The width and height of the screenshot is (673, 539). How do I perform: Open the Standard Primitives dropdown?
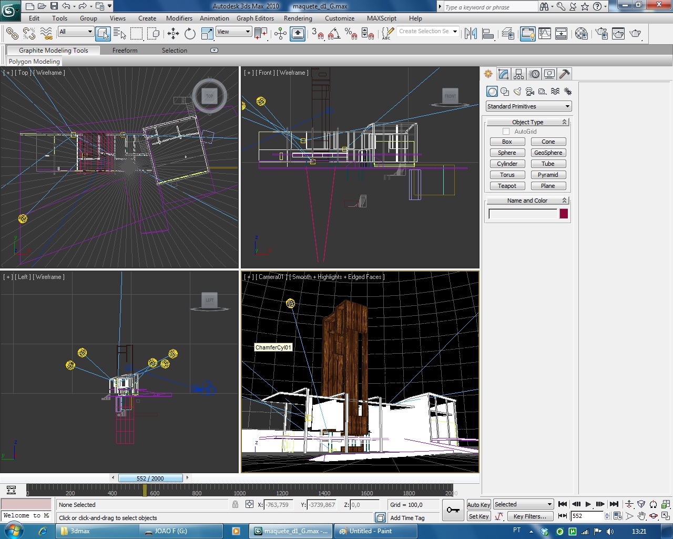click(528, 106)
